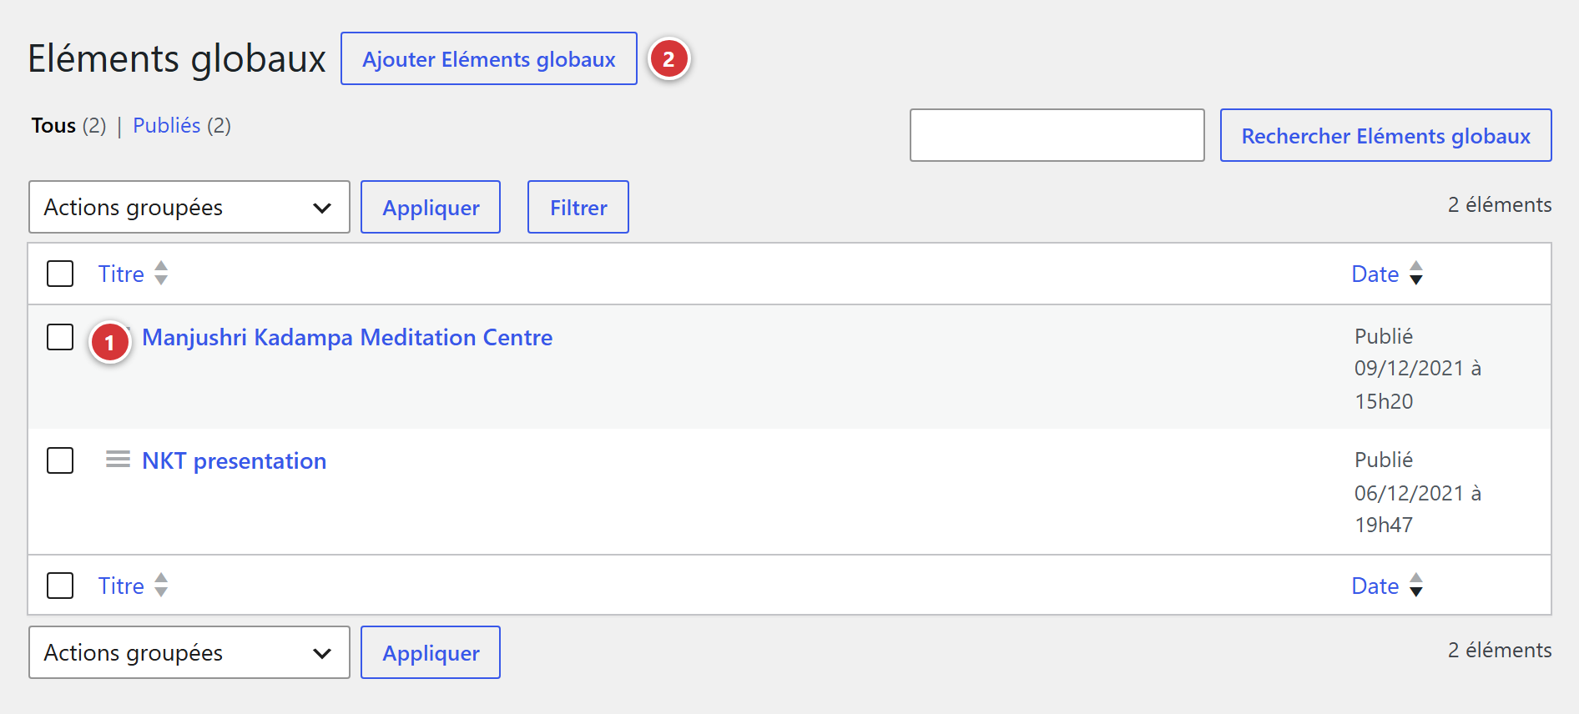The image size is (1579, 714).
Task: Click the Rechercher Eléments globaux button
Action: click(x=1386, y=135)
